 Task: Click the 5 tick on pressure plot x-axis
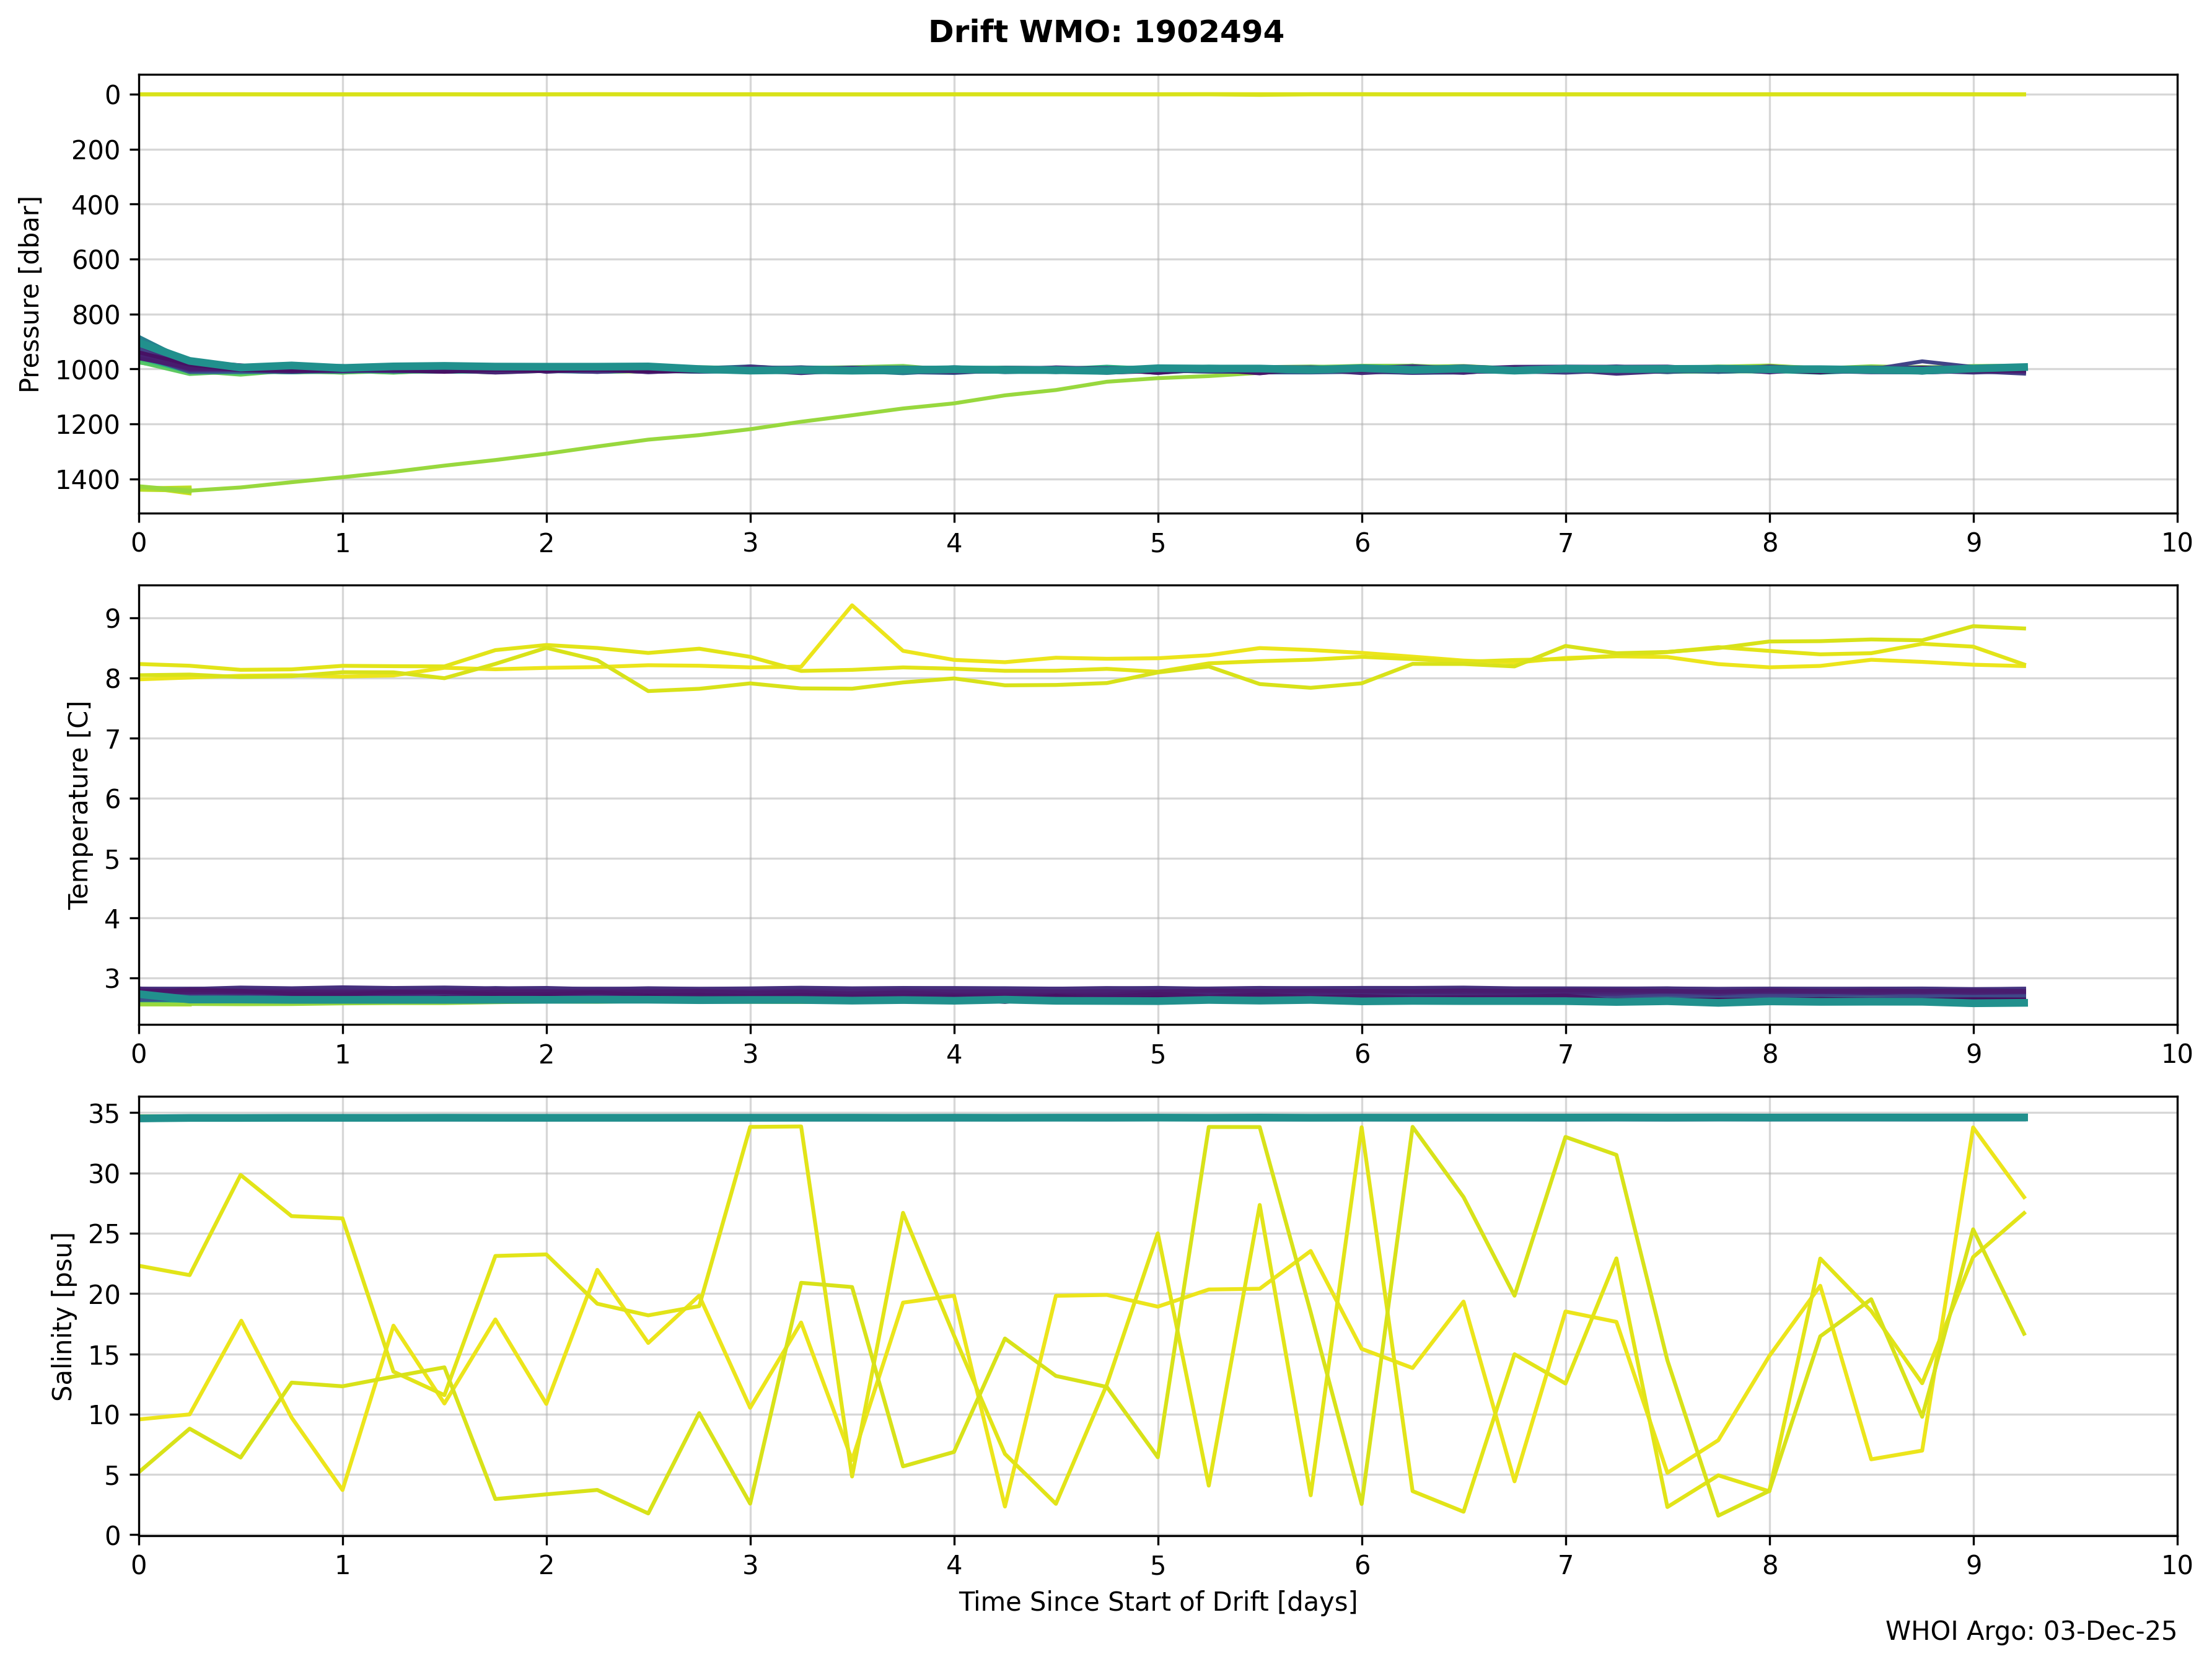point(1158,543)
